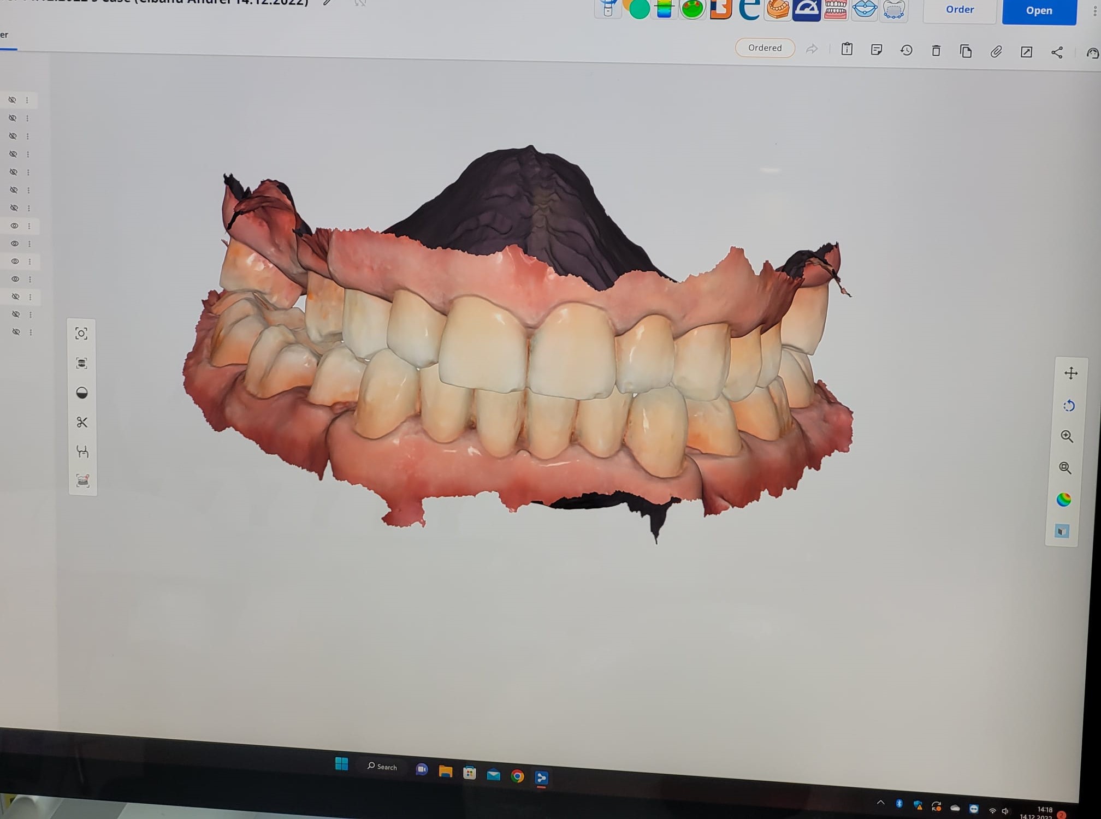Select the rotate view tool
The height and width of the screenshot is (819, 1101).
[x=1069, y=405]
